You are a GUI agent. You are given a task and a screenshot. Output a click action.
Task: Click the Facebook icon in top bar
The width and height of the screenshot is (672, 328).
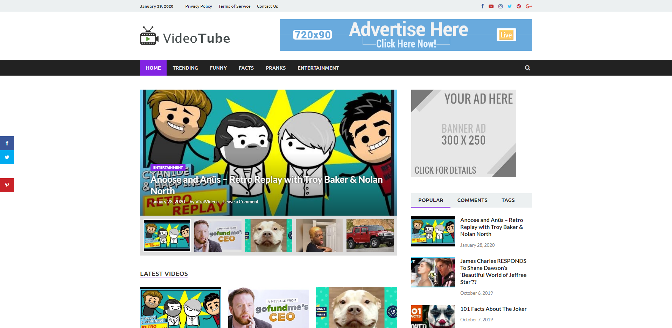coord(482,6)
